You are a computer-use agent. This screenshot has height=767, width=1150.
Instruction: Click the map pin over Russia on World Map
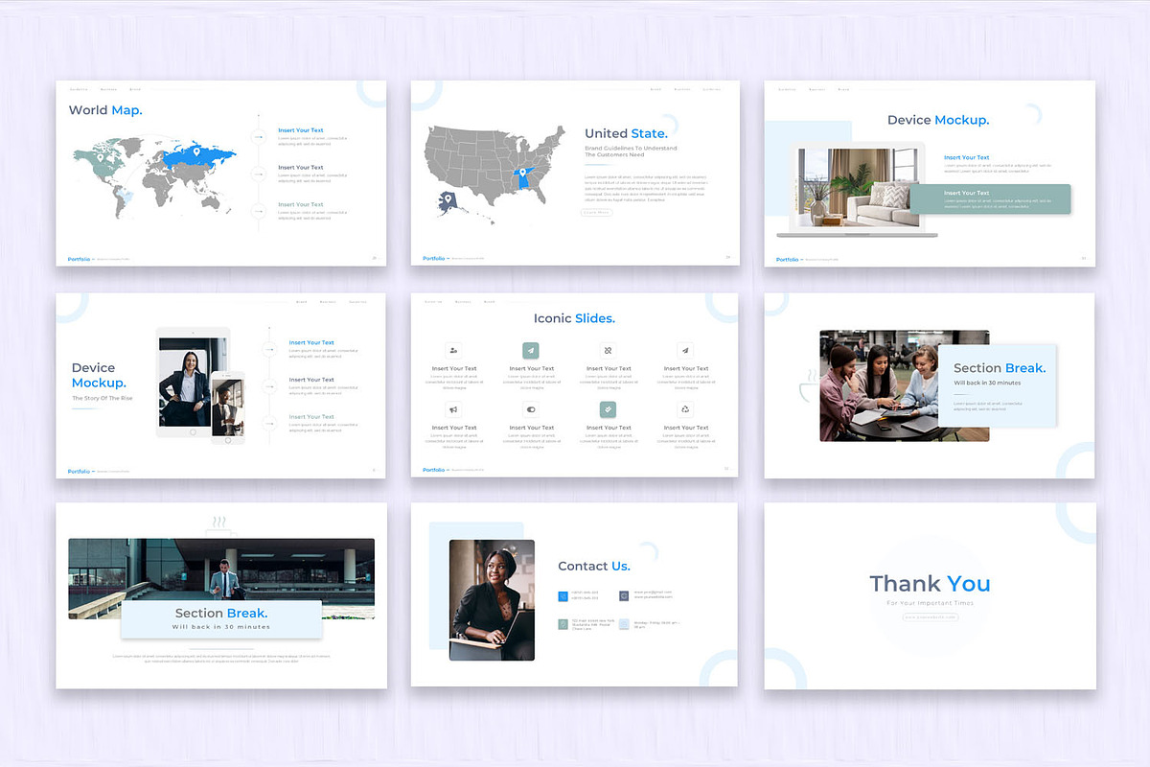pyautogui.click(x=195, y=151)
